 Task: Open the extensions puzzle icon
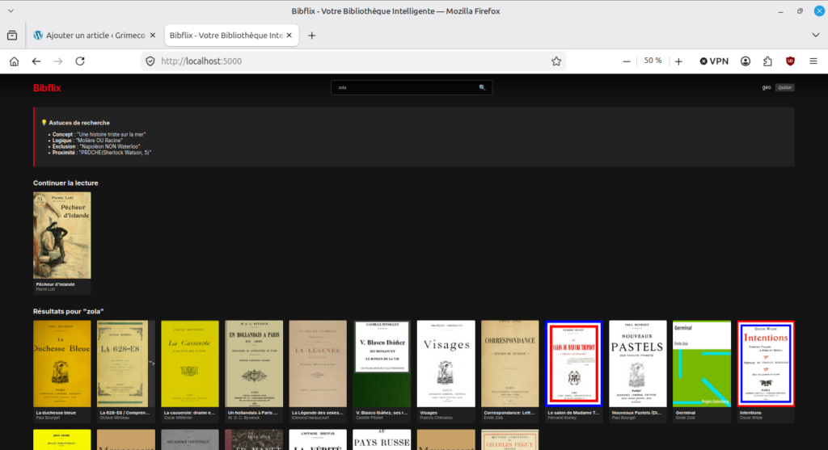coord(767,61)
